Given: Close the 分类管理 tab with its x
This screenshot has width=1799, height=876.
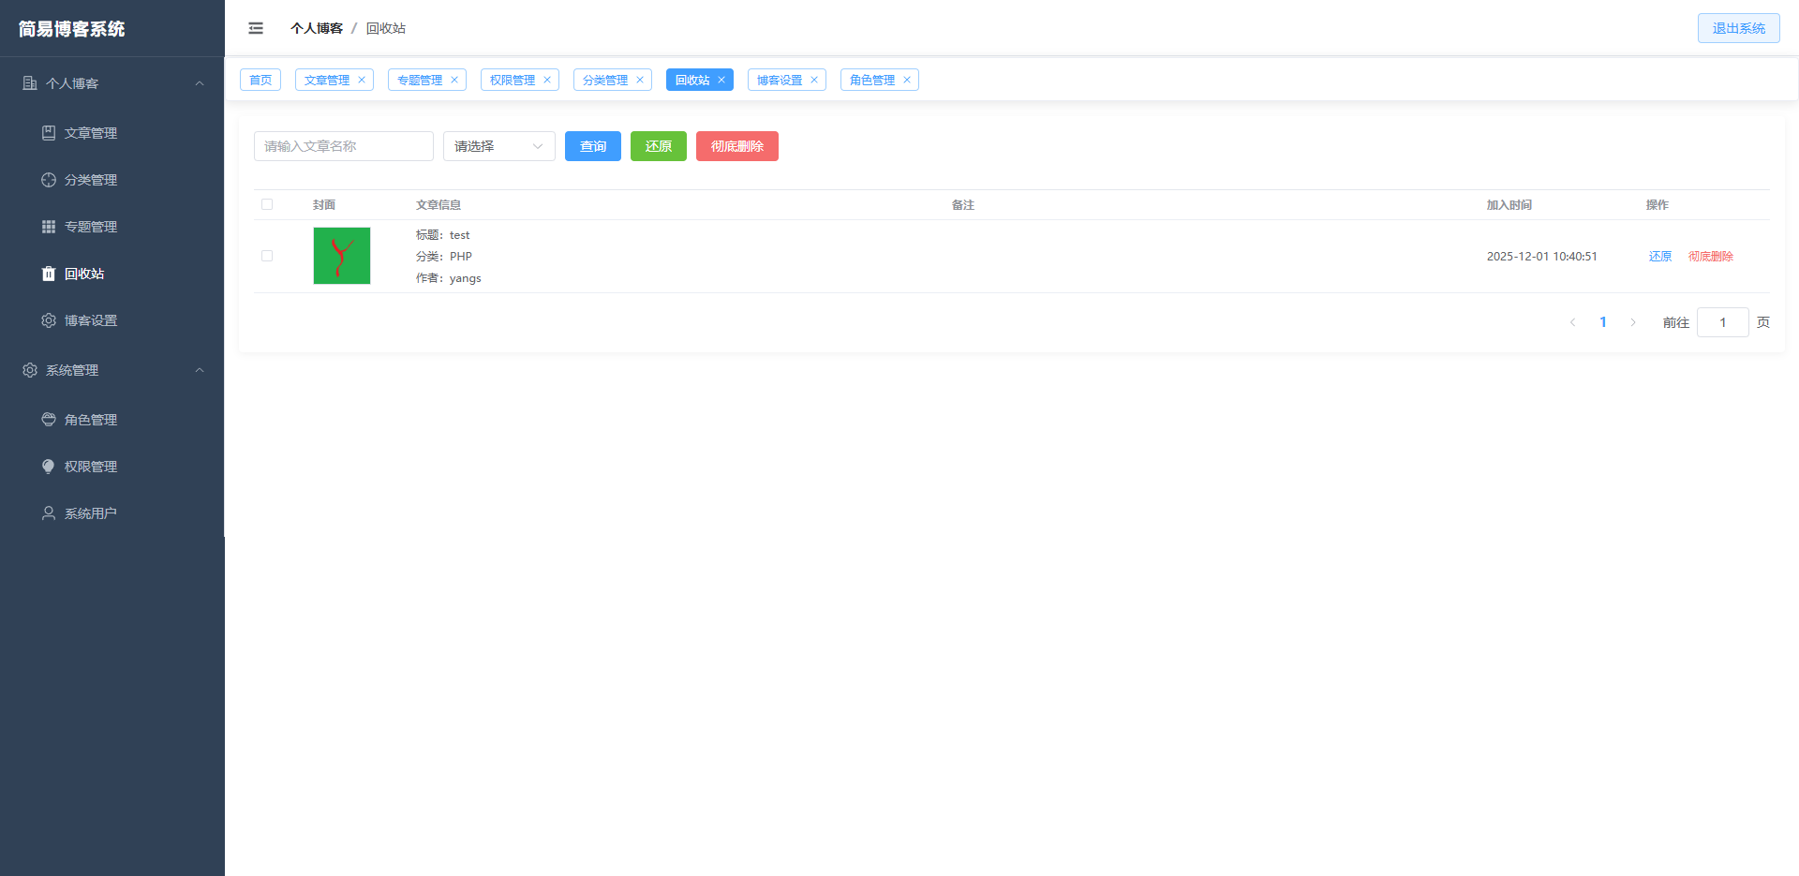Looking at the screenshot, I should point(640,80).
